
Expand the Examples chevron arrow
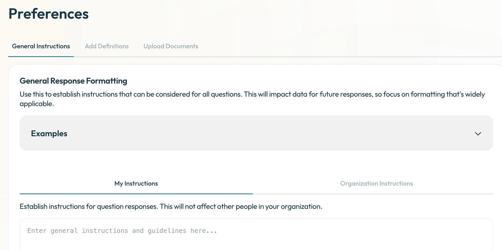tap(478, 134)
